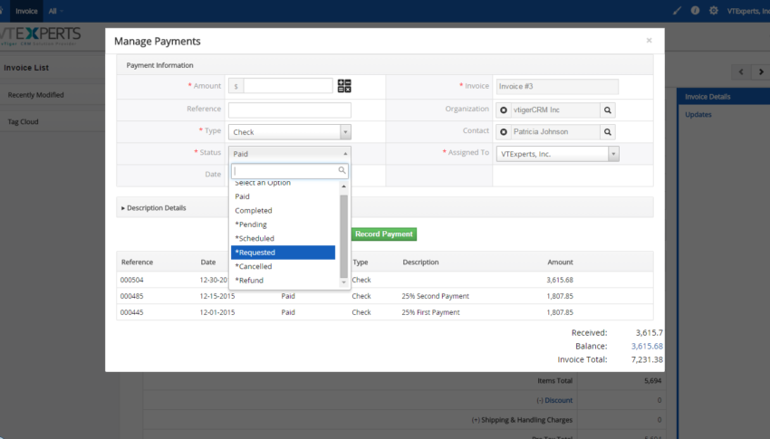The image size is (770, 439).
Task: Click the Description column header
Action: 420,262
